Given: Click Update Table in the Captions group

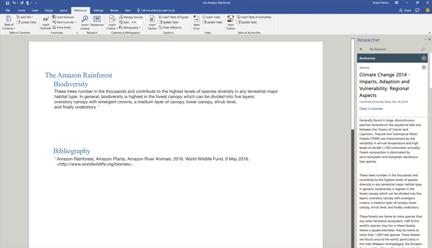Looking at the screenshot, I should tap(168, 22).
